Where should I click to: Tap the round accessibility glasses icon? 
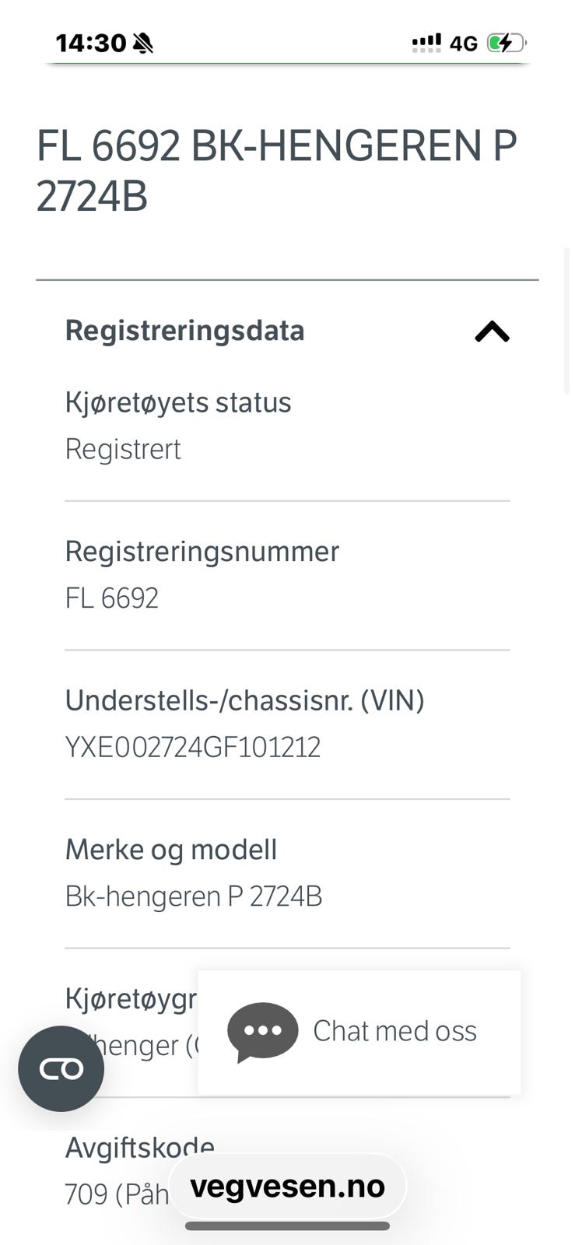point(61,1069)
